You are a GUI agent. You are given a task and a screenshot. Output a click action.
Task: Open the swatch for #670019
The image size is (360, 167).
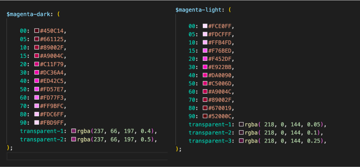pos(205,108)
